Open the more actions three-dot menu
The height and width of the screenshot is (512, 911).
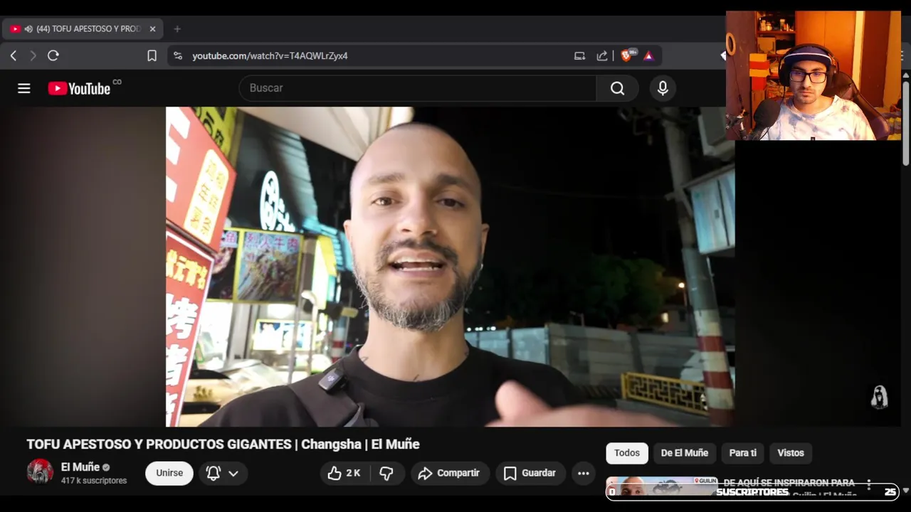click(x=584, y=473)
